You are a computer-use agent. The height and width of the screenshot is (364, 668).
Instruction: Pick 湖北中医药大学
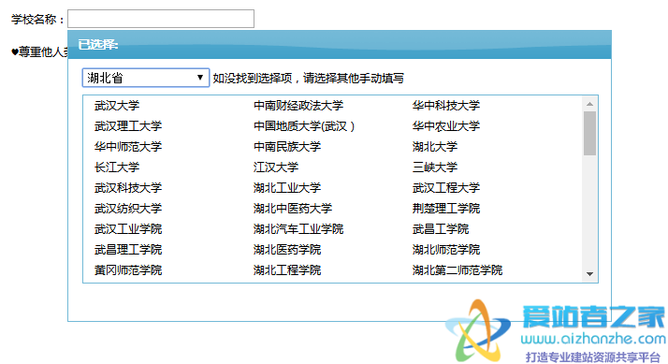(293, 209)
